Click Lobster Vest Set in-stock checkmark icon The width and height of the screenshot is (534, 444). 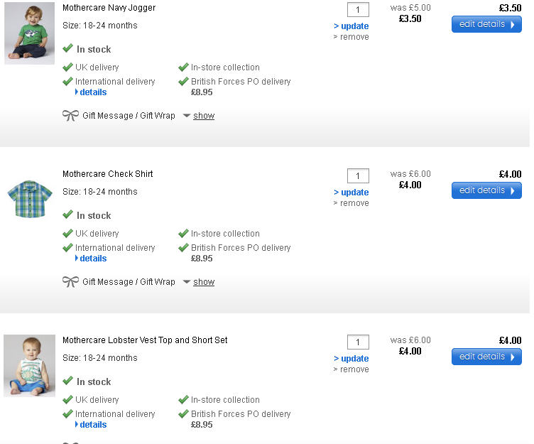click(67, 381)
